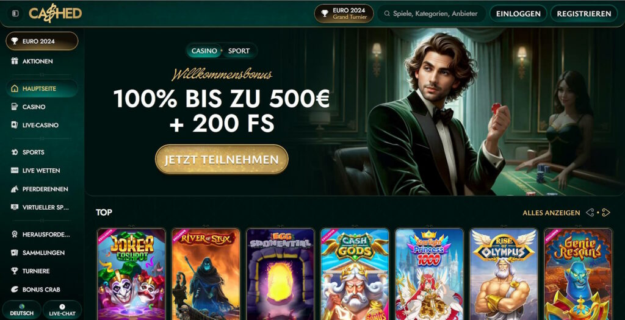625x320 pixels.
Task: Go to Live Wetten in the sidebar
Action: click(42, 170)
